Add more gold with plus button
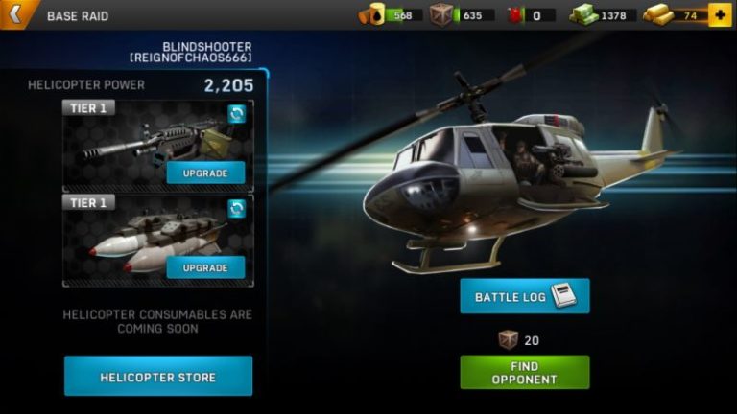This screenshot has height=414, width=737. 720,15
